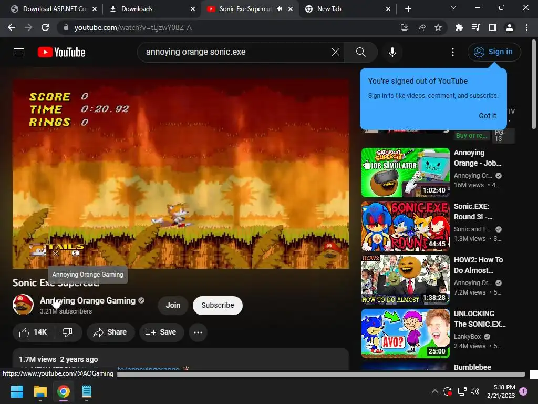Like the video with thumbs up
The height and width of the screenshot is (404, 538).
[33, 332]
